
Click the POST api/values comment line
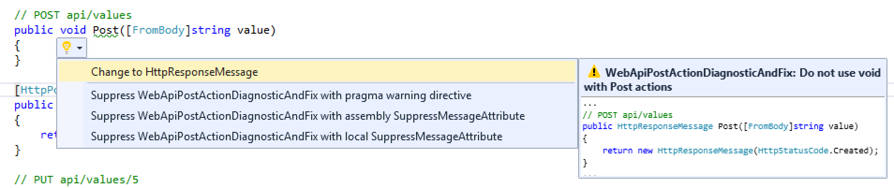tap(73, 15)
